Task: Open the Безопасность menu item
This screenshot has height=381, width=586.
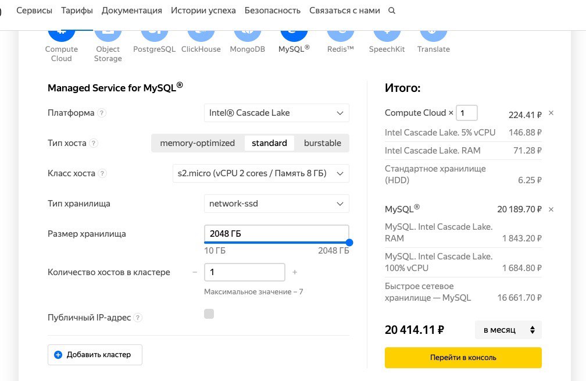Action: click(273, 10)
